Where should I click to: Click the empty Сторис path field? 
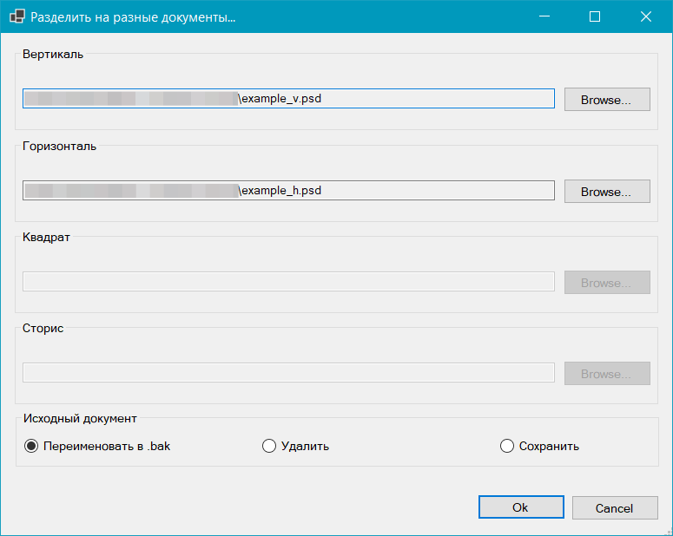tap(287, 373)
